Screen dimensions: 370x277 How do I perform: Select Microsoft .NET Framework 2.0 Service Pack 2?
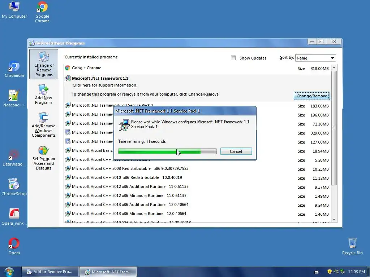click(198, 106)
